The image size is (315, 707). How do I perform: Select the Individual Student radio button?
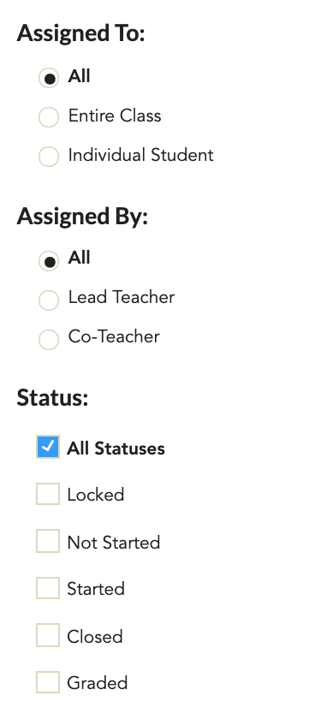click(49, 157)
